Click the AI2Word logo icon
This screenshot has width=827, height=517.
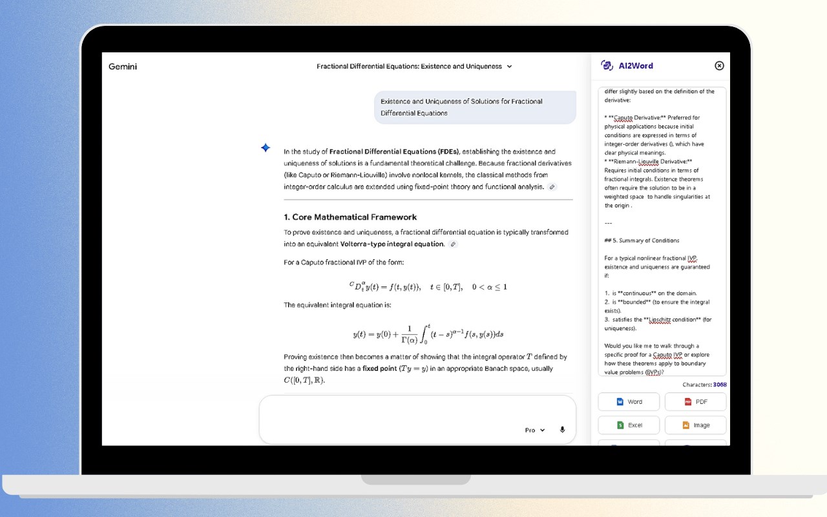[607, 65]
